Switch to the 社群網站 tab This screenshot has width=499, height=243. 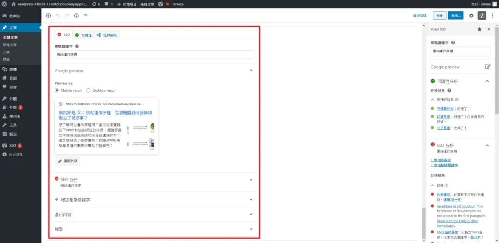pyautogui.click(x=107, y=35)
